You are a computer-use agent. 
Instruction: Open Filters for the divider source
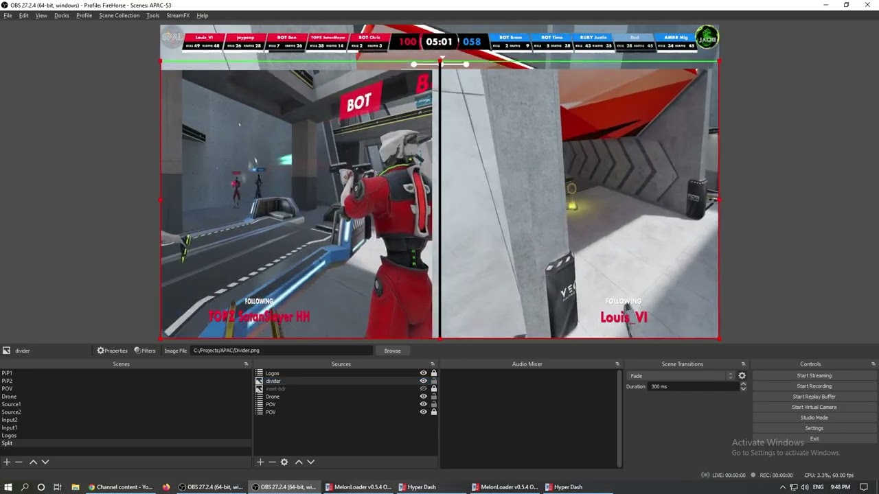tap(145, 351)
